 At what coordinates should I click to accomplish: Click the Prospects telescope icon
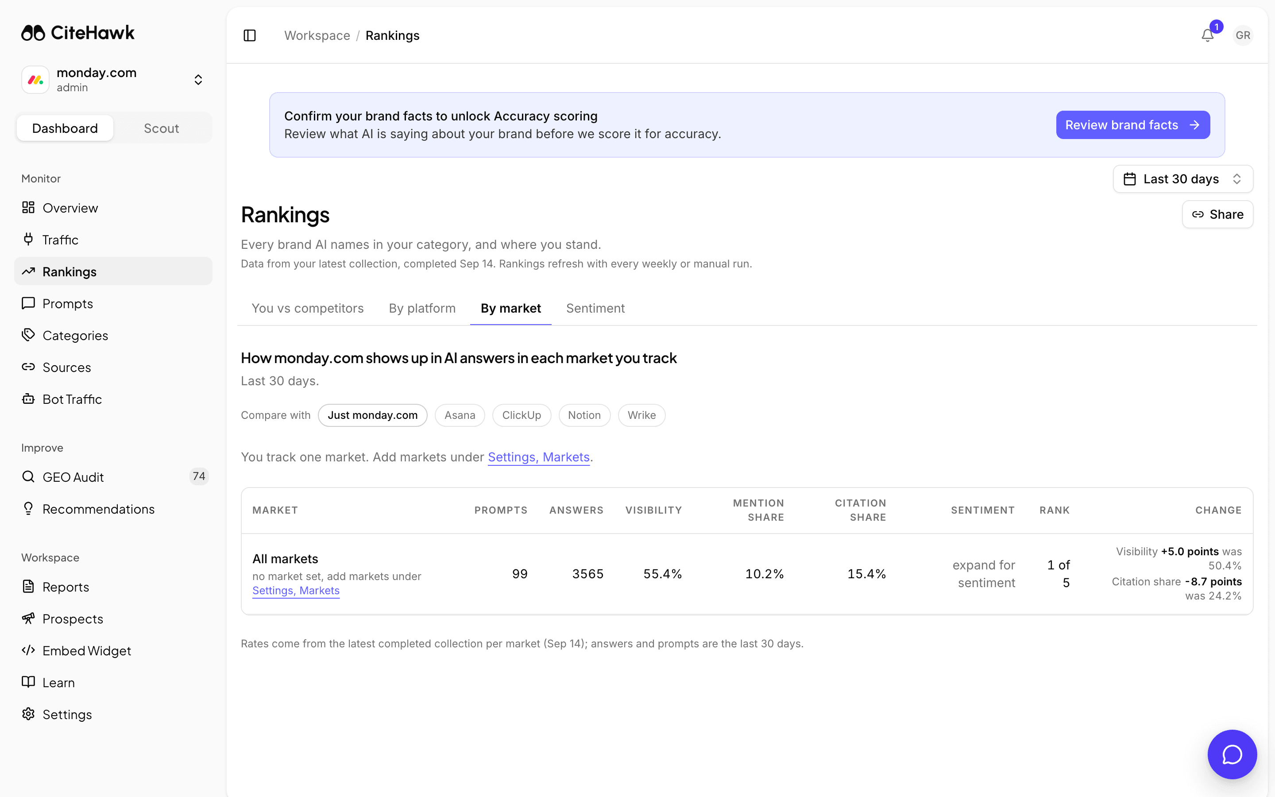point(28,618)
